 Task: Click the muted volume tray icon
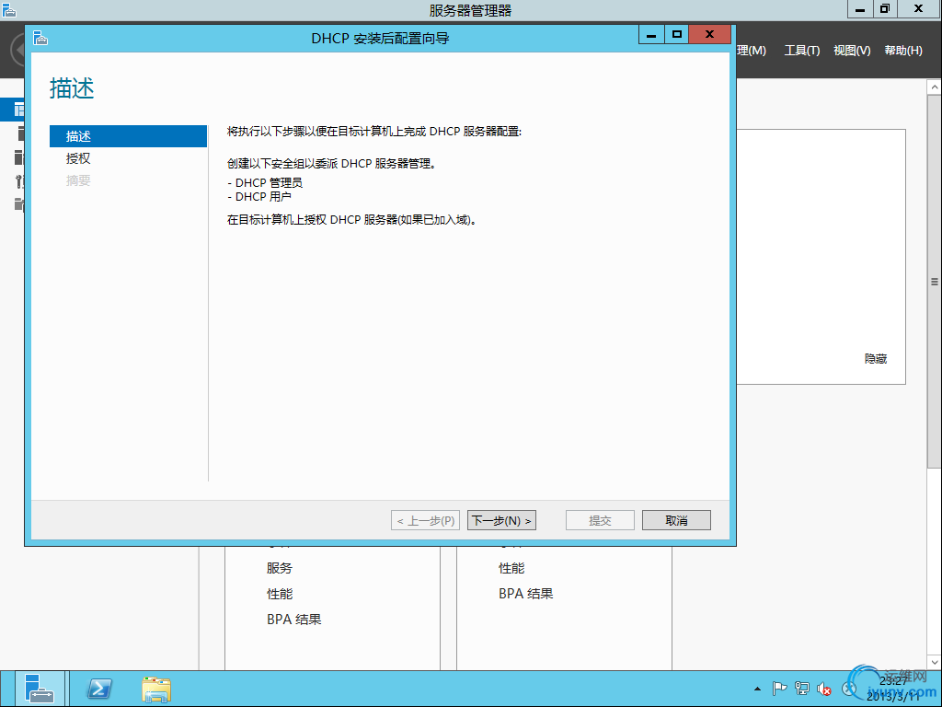[x=823, y=689]
